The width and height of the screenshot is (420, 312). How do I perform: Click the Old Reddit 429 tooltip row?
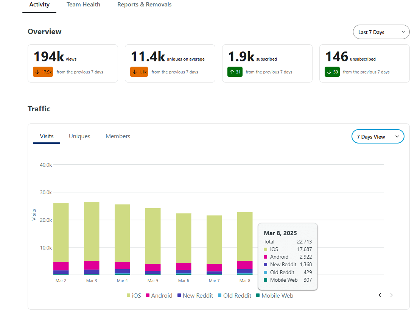288,272
